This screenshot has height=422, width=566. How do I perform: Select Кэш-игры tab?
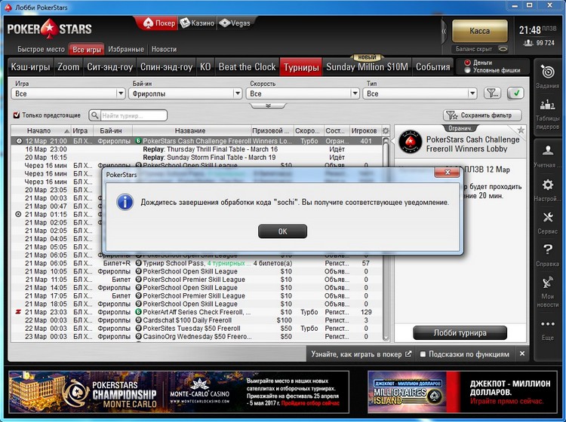(30, 67)
